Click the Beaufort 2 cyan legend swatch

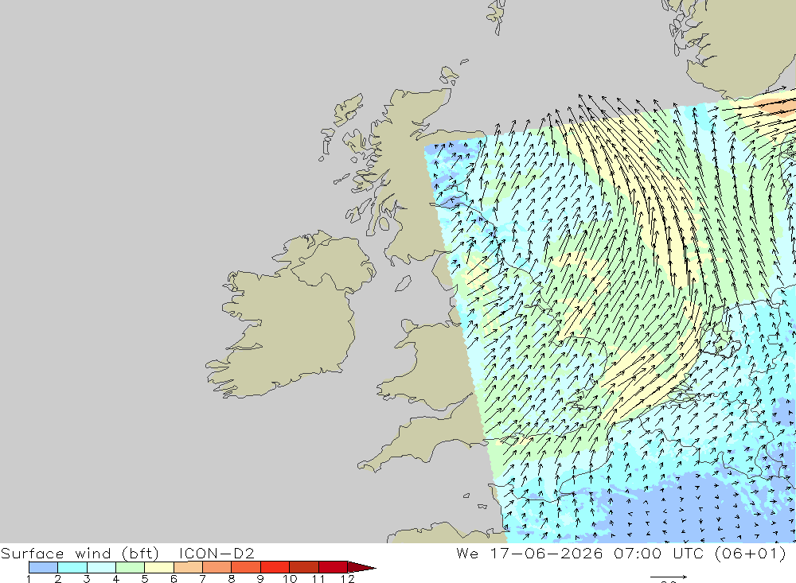point(72,567)
